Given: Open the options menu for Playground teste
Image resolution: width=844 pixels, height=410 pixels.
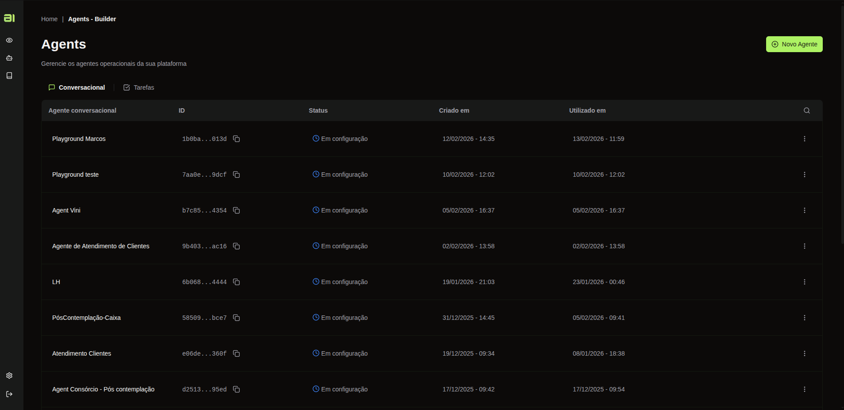Looking at the screenshot, I should pyautogui.click(x=804, y=175).
